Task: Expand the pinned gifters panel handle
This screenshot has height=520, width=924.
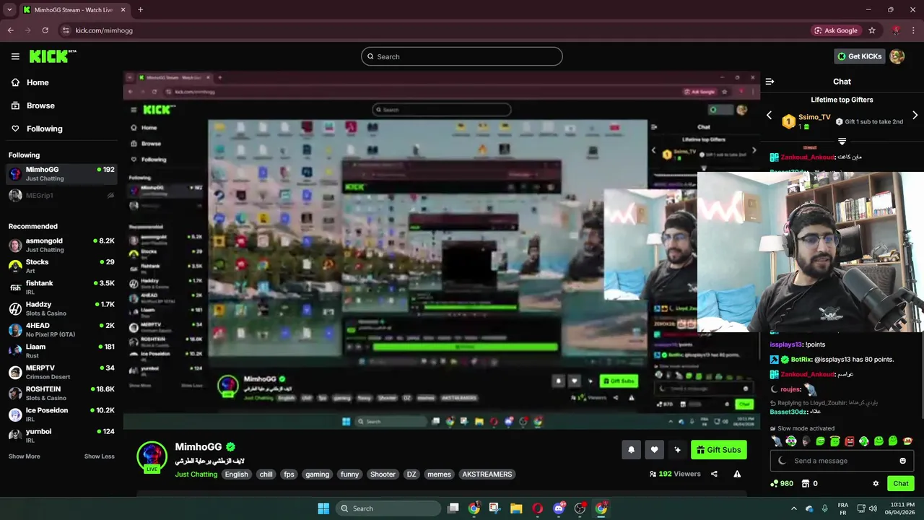Action: tap(842, 141)
